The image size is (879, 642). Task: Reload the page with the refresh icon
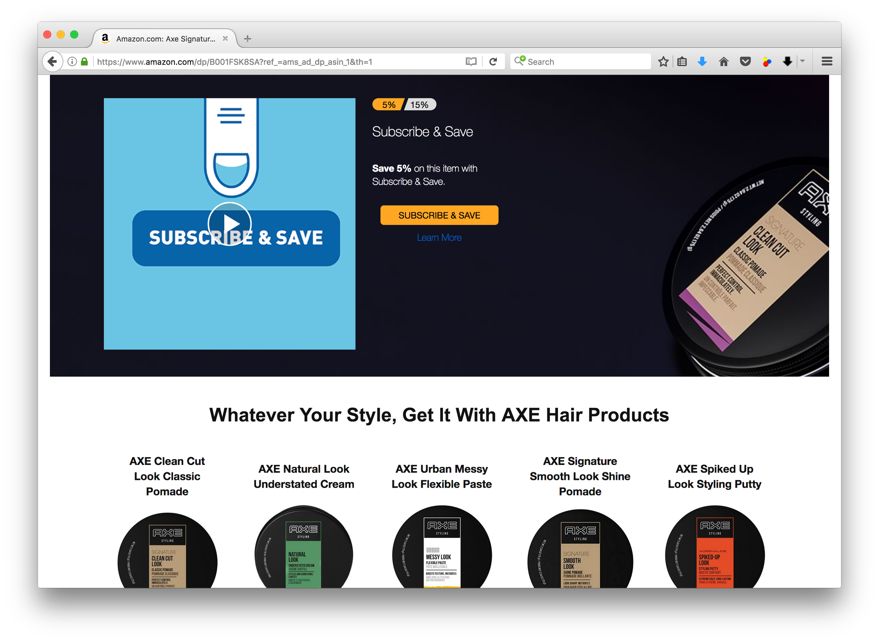pos(493,61)
